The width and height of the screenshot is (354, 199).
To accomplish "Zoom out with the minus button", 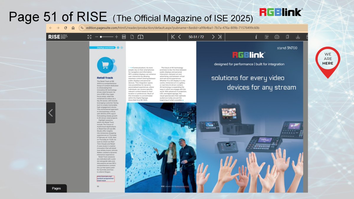I will point(96,37).
